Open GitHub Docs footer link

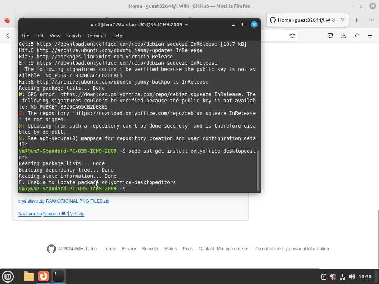coord(188,249)
